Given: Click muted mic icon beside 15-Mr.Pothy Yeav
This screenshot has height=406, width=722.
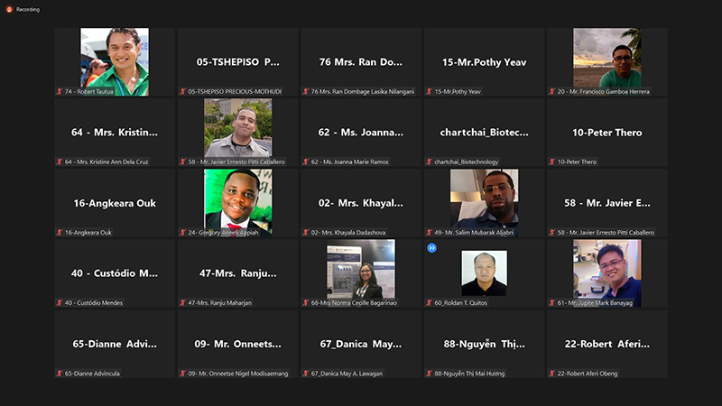Looking at the screenshot, I should (x=430, y=91).
